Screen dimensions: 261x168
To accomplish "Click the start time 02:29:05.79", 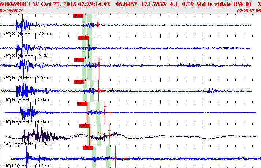I will 12,11.
